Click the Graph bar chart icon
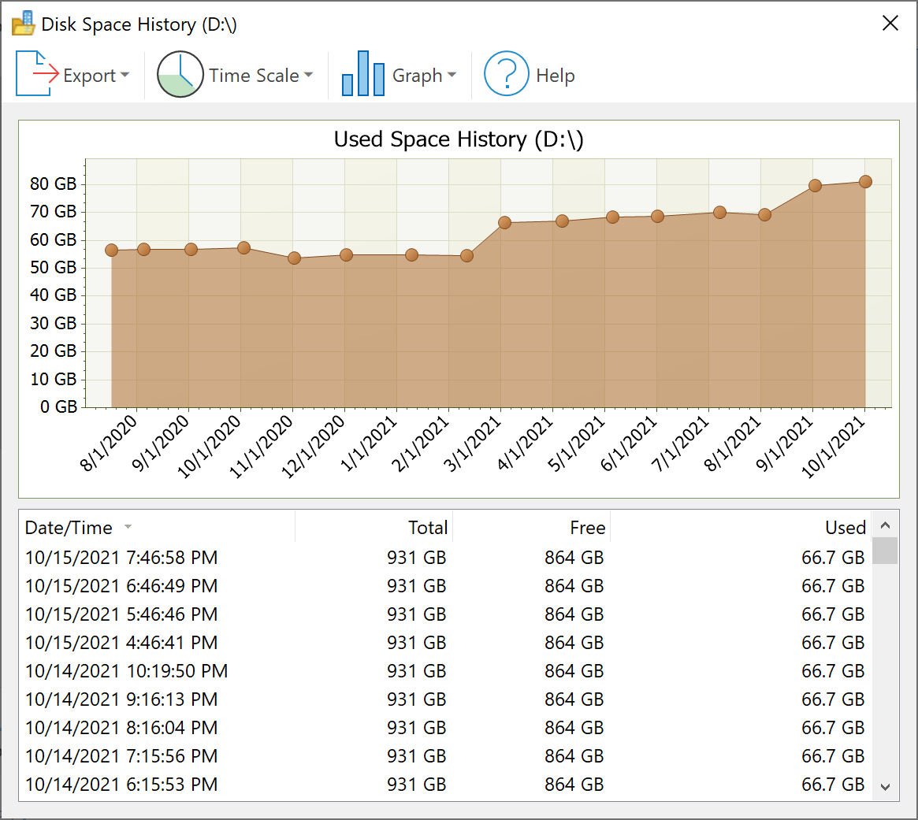The image size is (918, 820). point(363,73)
